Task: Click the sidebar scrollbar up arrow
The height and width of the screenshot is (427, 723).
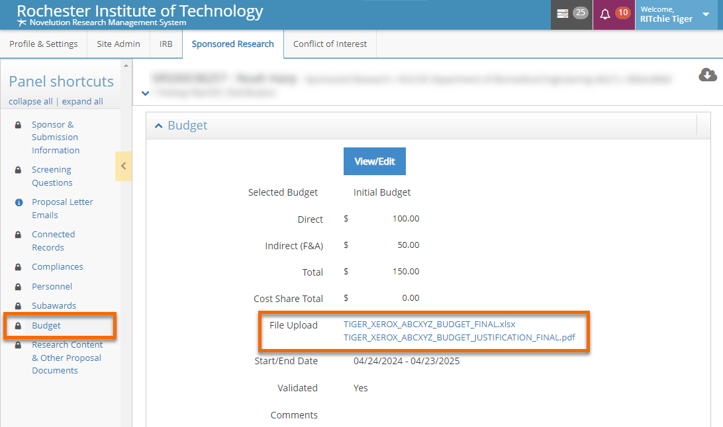Action: click(x=126, y=65)
